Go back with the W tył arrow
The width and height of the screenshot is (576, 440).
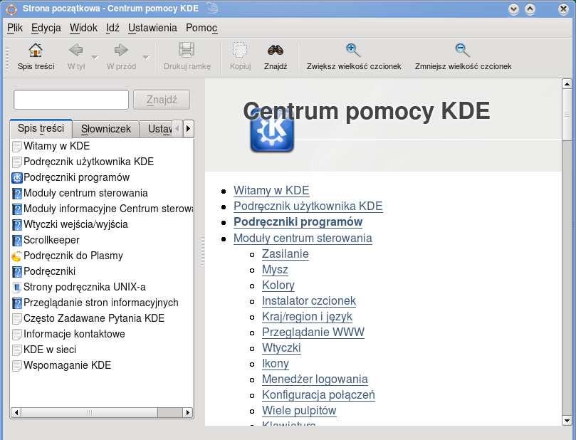(x=76, y=50)
